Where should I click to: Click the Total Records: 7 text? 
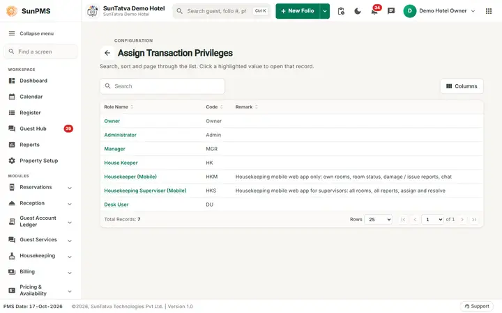coord(122,219)
